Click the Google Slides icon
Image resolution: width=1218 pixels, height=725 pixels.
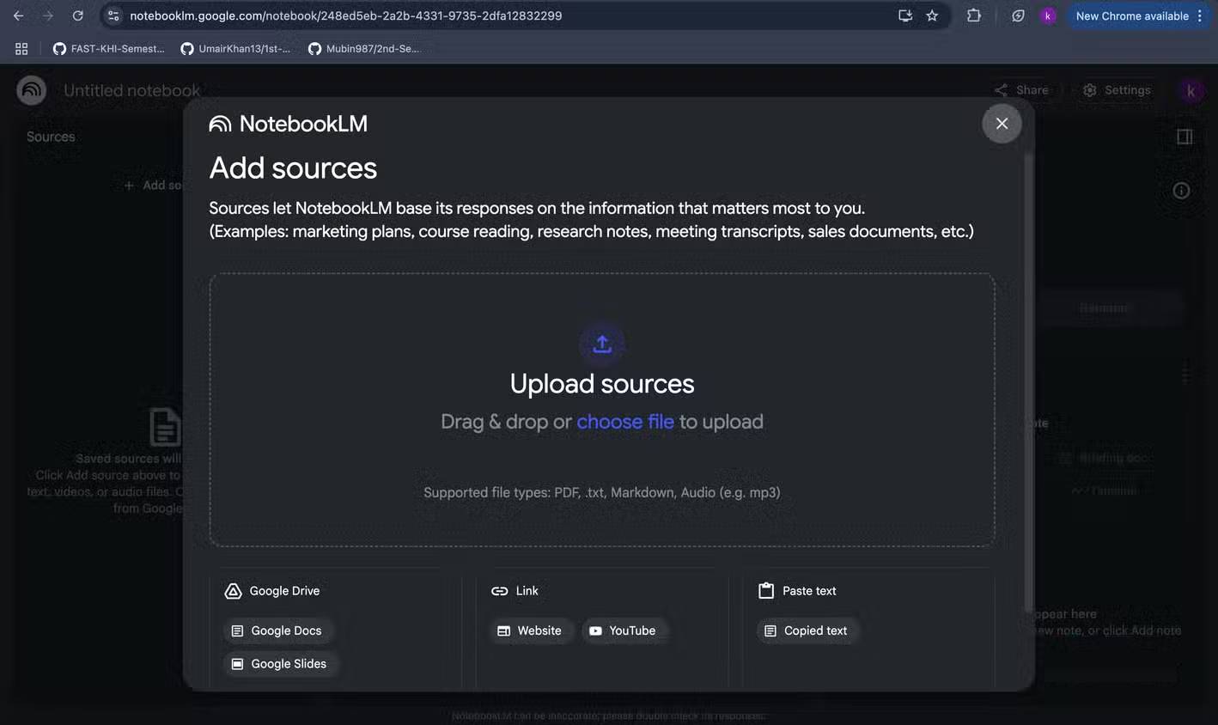pos(238,664)
